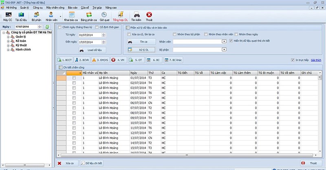
Task: Sort by the Họ tên column header
Action: 114,73
